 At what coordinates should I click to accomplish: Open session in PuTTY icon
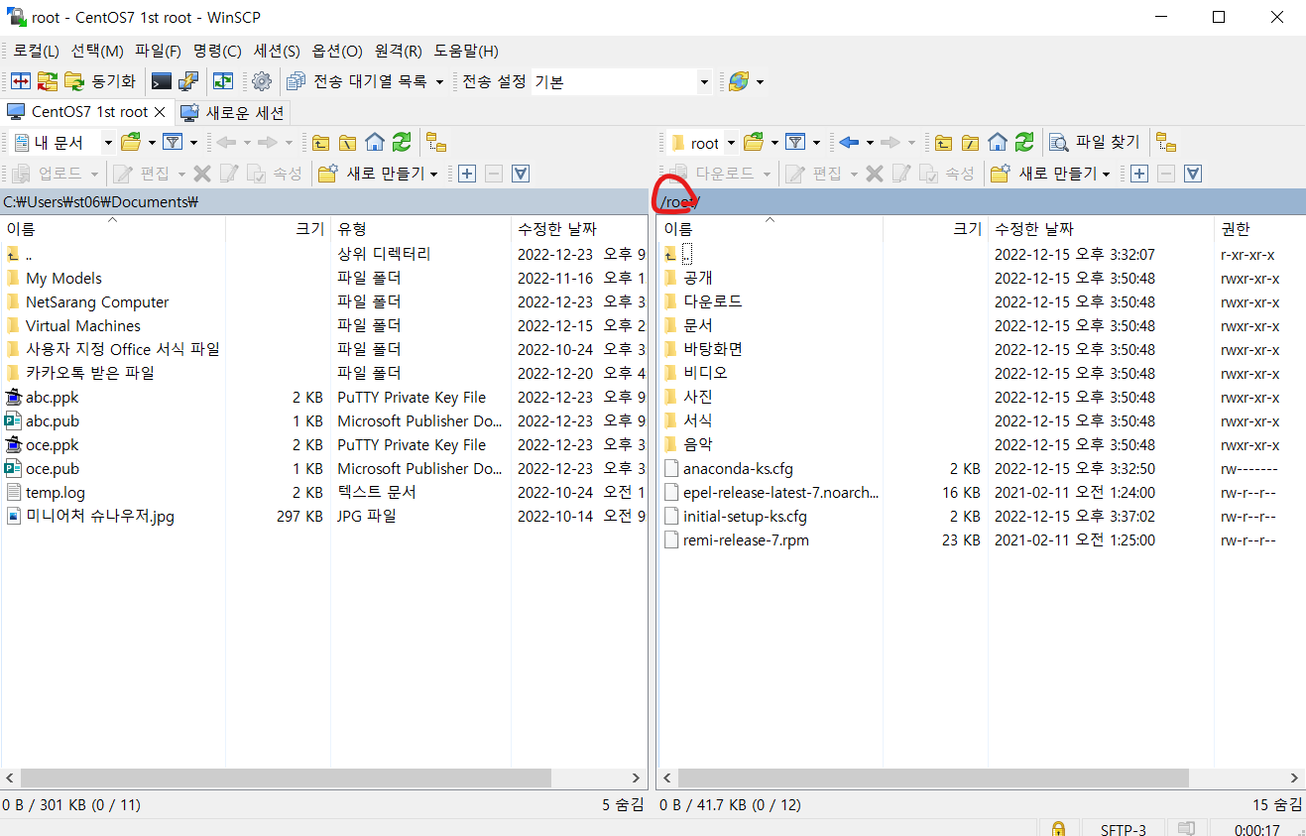click(x=187, y=81)
